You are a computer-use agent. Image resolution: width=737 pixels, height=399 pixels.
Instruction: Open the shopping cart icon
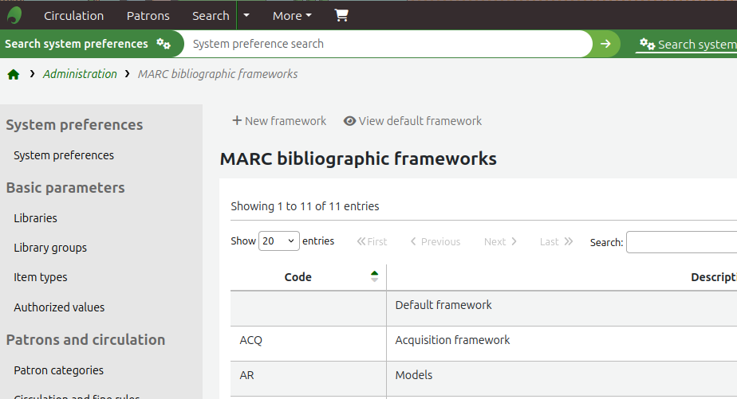pos(341,15)
